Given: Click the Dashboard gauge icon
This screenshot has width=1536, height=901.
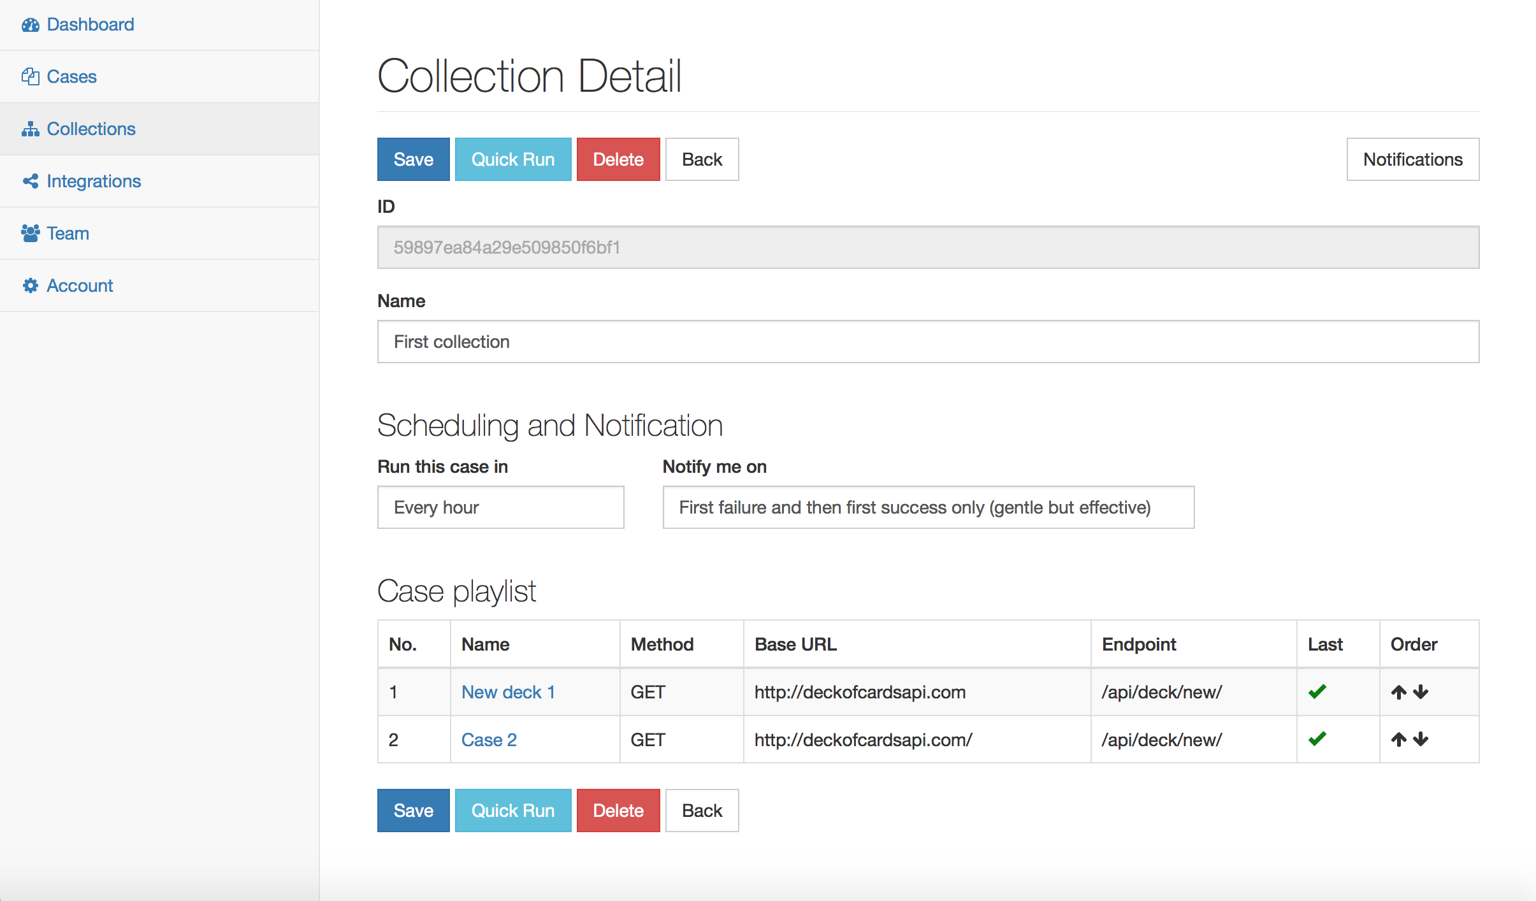Looking at the screenshot, I should pyautogui.click(x=30, y=25).
